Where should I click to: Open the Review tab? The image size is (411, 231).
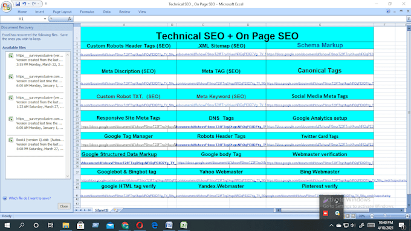coord(125,12)
